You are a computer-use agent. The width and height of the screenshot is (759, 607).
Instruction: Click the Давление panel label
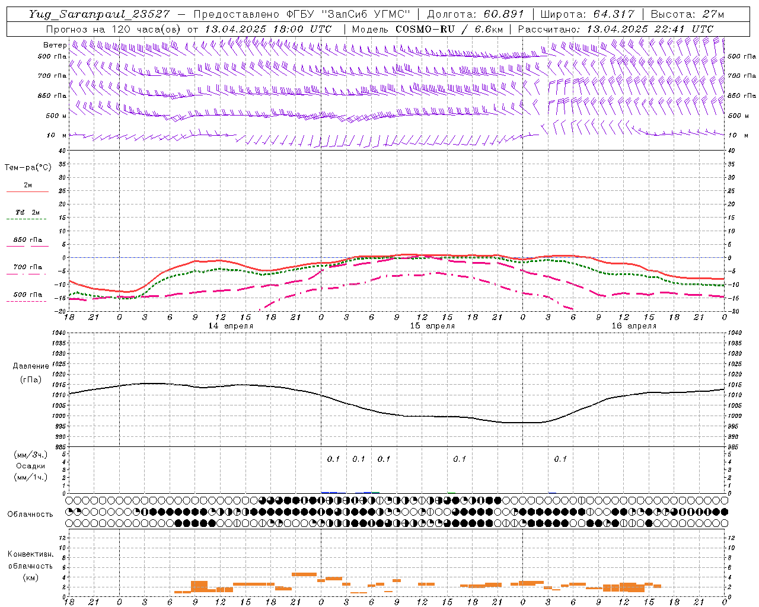[31, 366]
